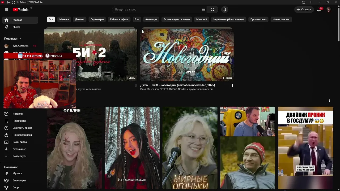Select the Джемы filter chip
This screenshot has height=191, width=340.
click(x=79, y=19)
